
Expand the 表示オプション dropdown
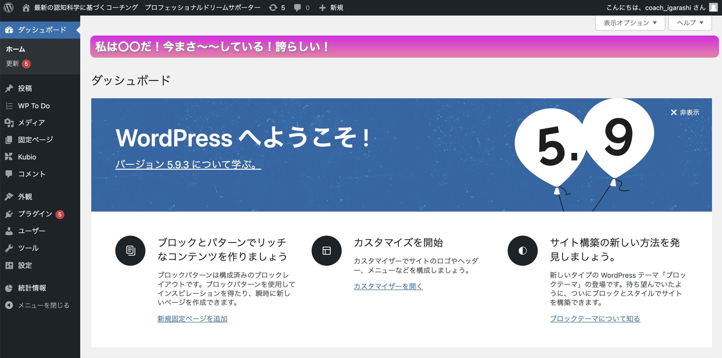click(630, 23)
